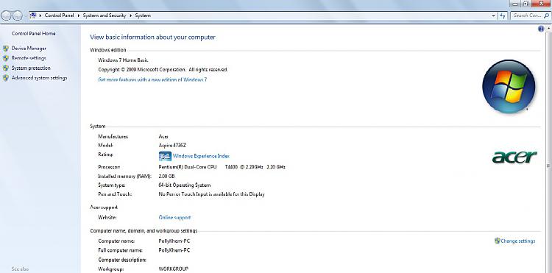Open the address bar history dropdown arrow
The image size is (552, 273).
tap(494, 15)
